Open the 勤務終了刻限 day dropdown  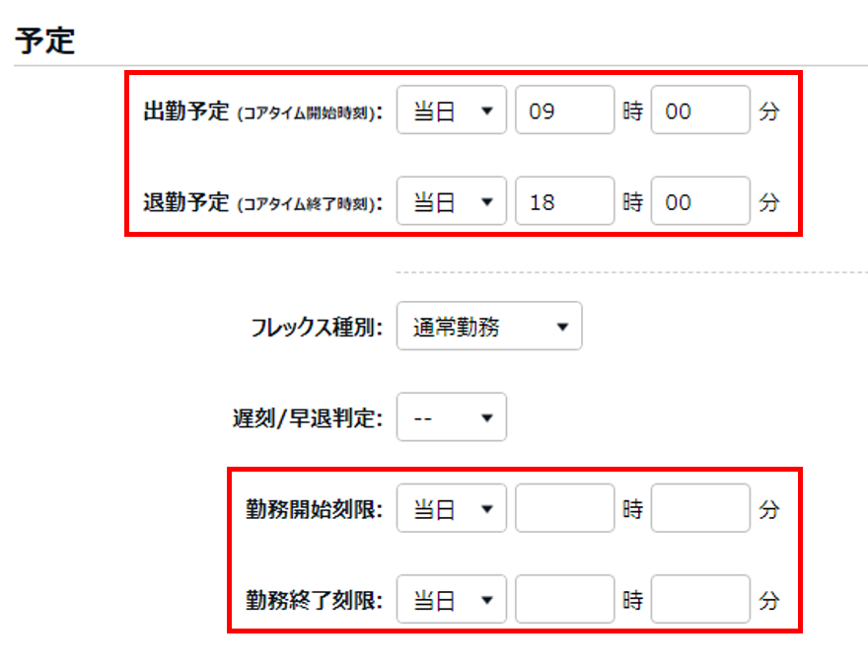(451, 599)
